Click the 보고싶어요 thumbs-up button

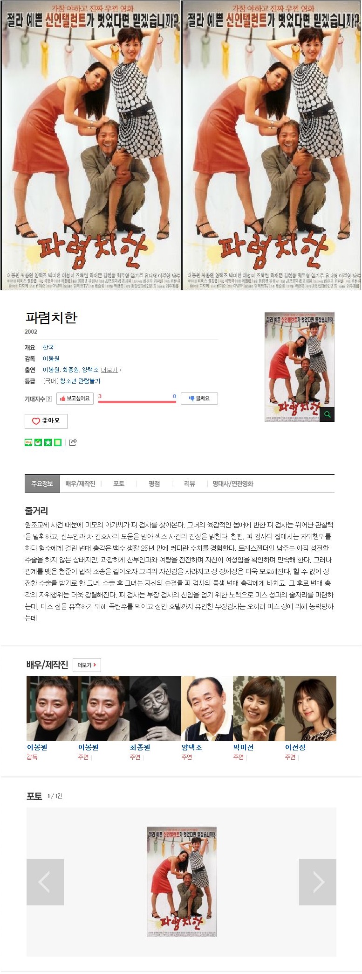click(75, 399)
